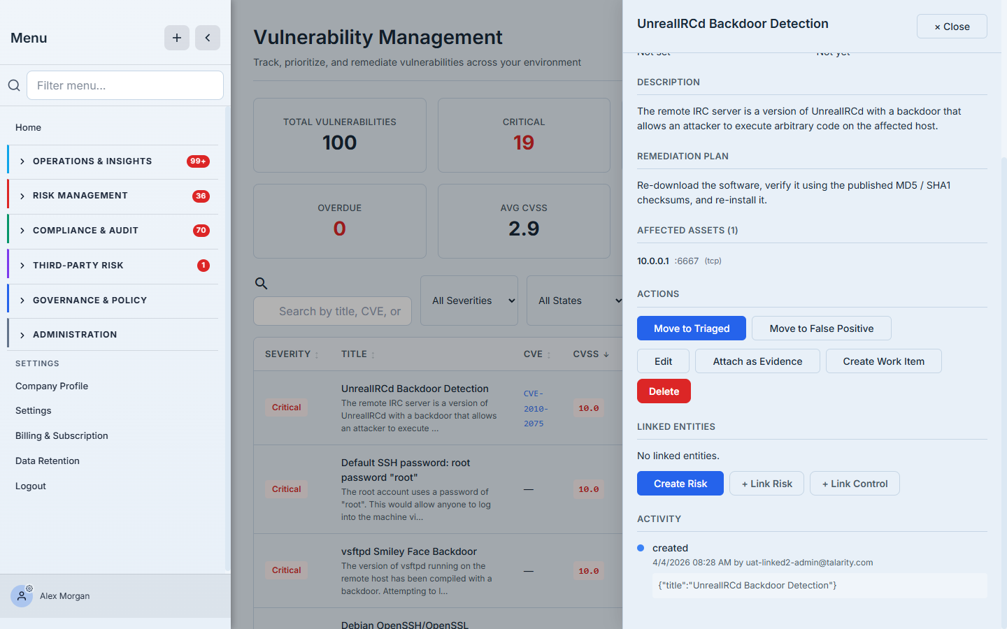Screen dimensions: 1007x629
Task: Click the Critical badge in the vsftpd row
Action: tap(287, 570)
